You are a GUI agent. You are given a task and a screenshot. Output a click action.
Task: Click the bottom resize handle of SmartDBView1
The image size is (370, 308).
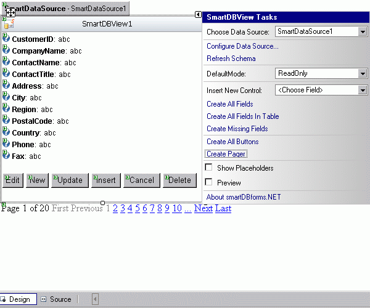tap(102, 203)
